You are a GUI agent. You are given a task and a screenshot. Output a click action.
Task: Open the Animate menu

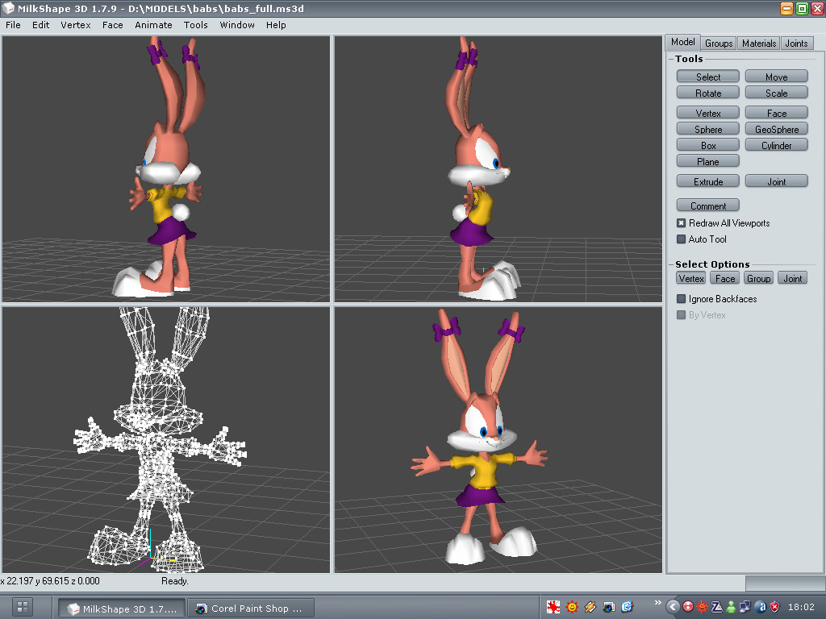(x=153, y=25)
